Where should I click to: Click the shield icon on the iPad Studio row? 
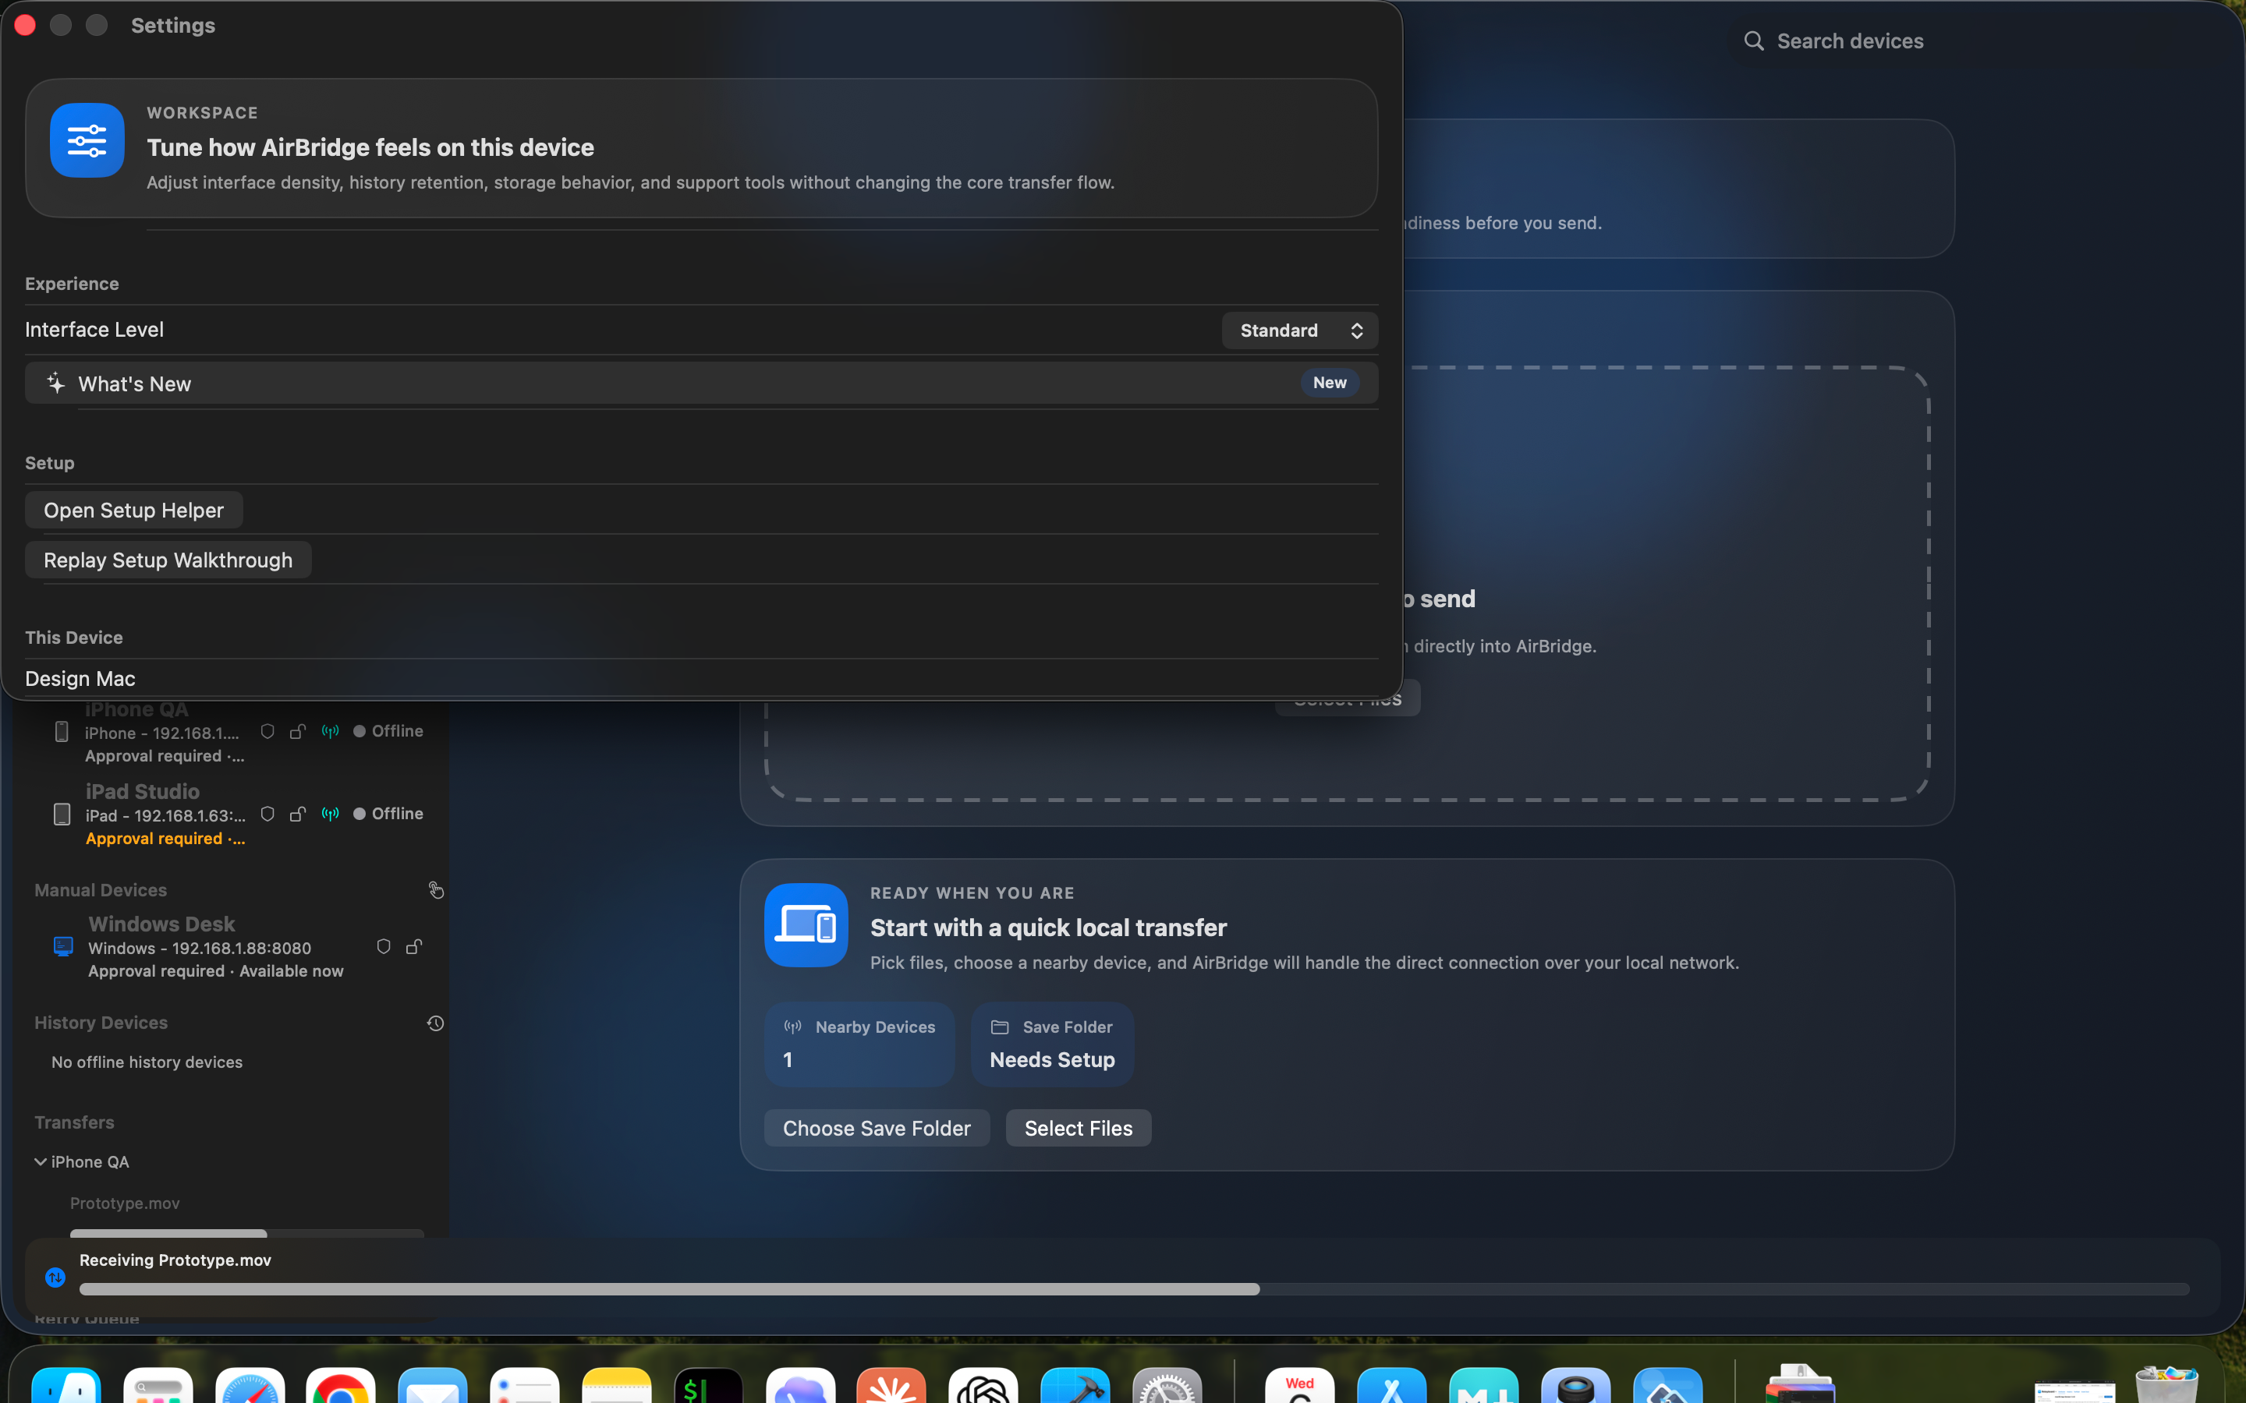pyautogui.click(x=267, y=814)
